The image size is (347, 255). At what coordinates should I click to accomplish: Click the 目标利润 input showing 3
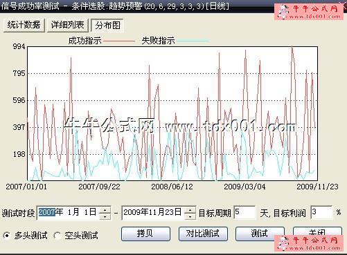321,212
